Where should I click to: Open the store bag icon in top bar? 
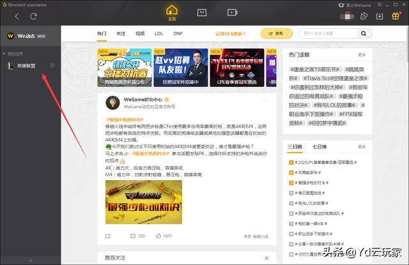coord(202,12)
